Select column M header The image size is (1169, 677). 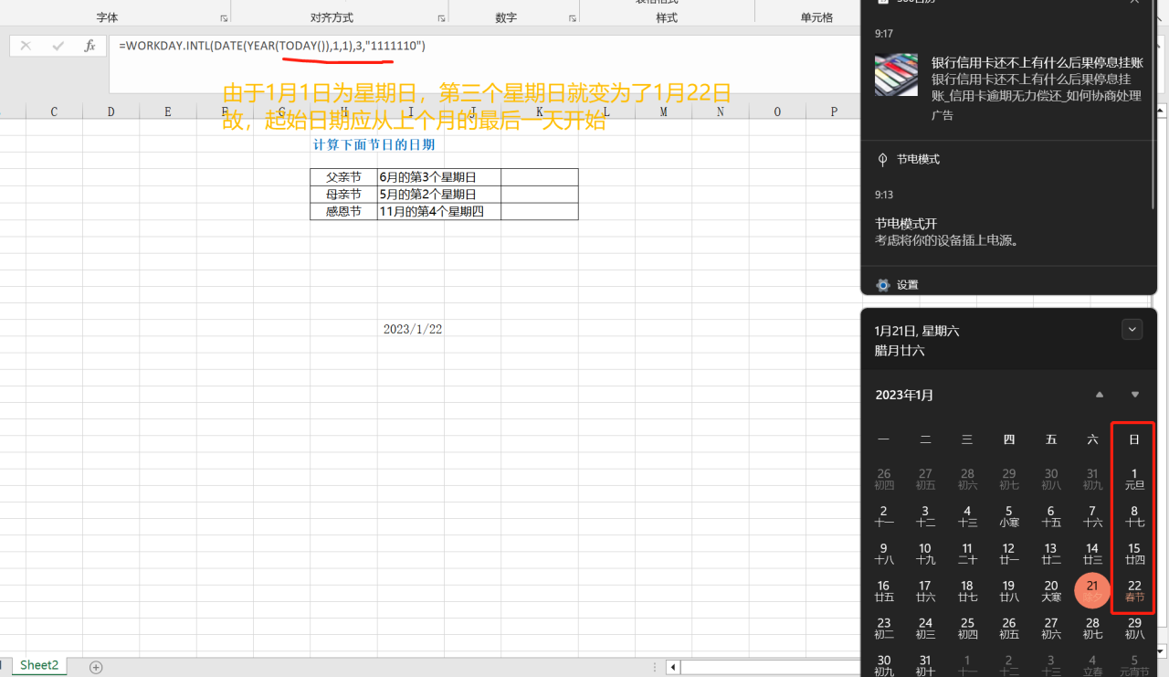coord(663,111)
